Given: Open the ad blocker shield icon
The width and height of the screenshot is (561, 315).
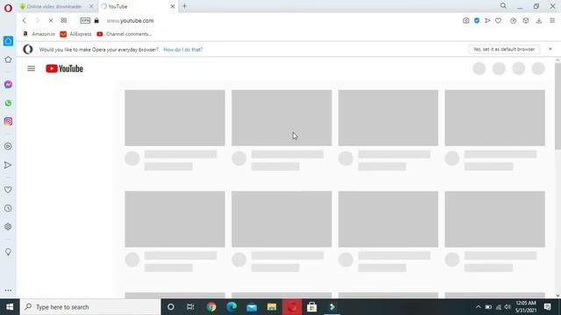Looking at the screenshot, I should click(x=477, y=21).
